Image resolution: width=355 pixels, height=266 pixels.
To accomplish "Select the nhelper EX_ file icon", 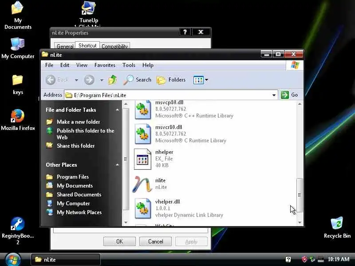I will tap(142, 159).
